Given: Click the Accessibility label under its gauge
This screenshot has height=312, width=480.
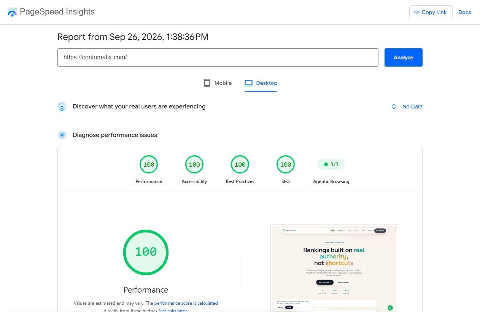Looking at the screenshot, I should [x=194, y=181].
